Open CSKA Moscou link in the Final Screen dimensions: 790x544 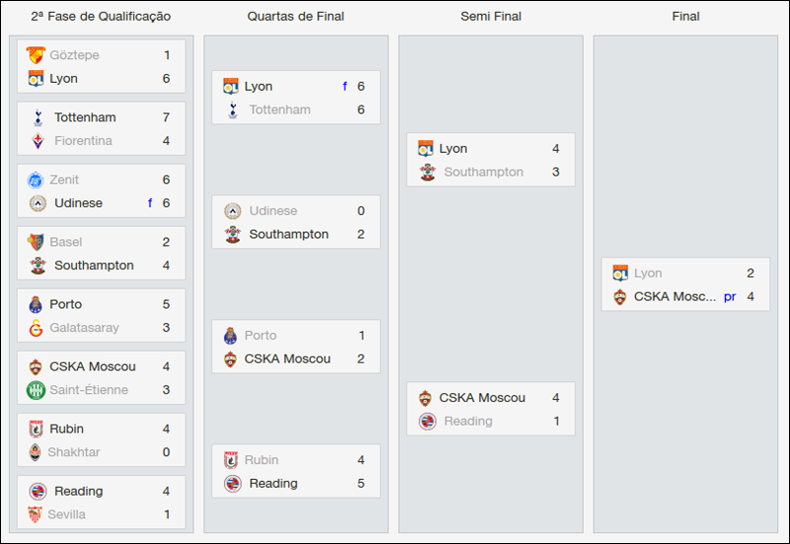tap(674, 296)
